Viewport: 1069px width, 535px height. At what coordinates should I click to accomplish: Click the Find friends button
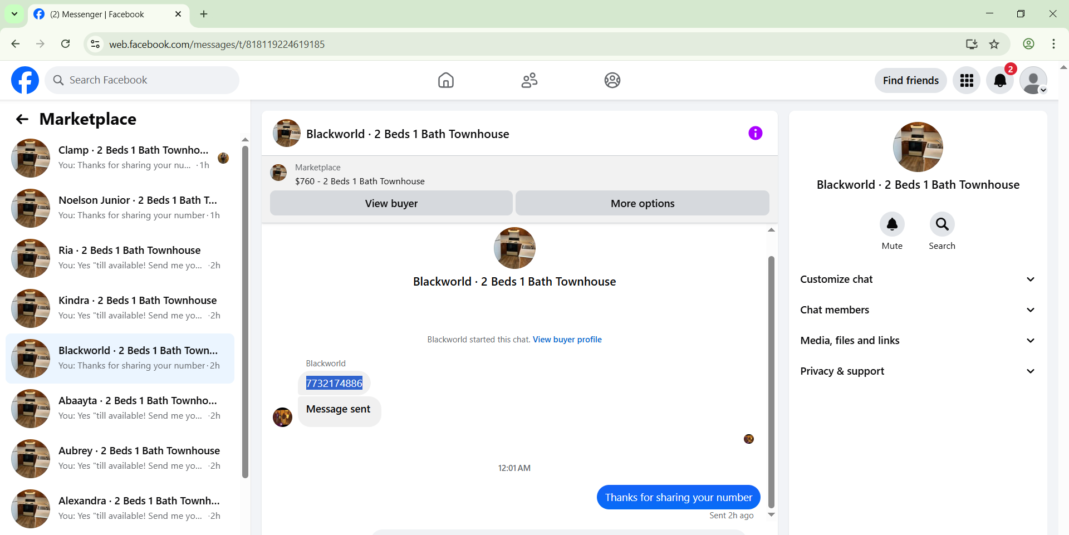910,80
